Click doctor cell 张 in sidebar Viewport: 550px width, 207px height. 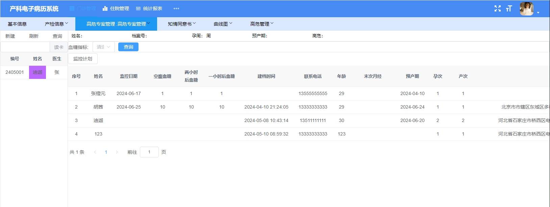click(x=57, y=72)
